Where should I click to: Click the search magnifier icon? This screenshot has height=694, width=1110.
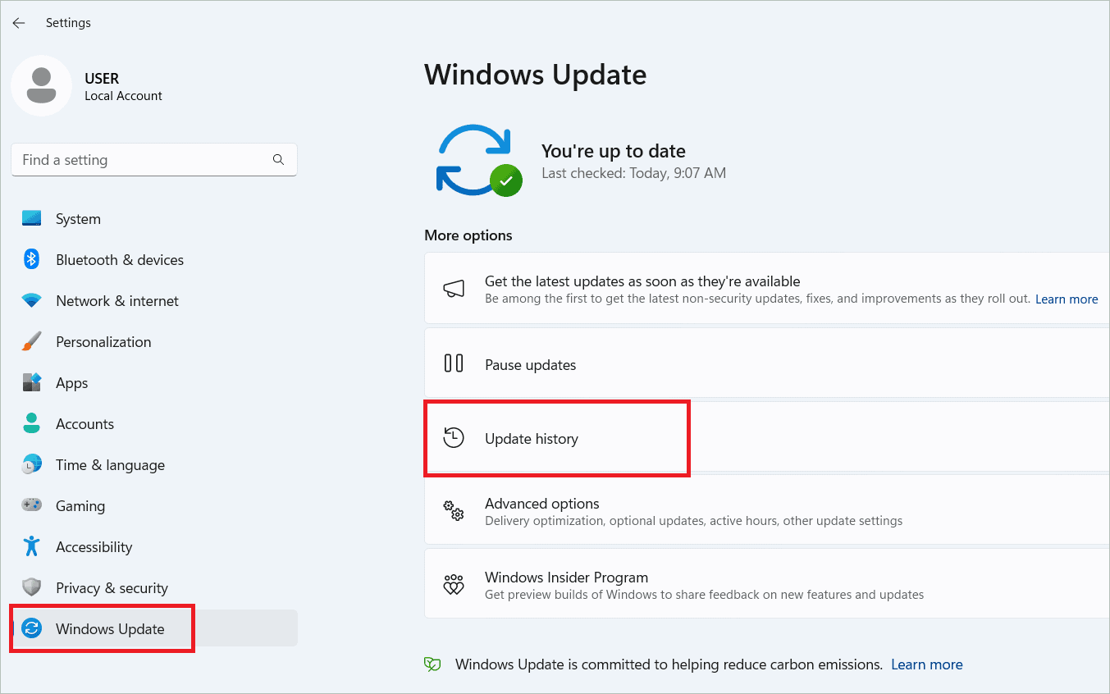click(x=278, y=160)
